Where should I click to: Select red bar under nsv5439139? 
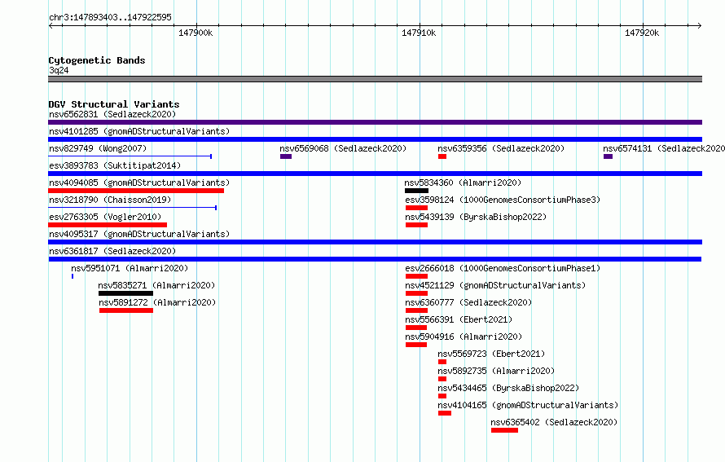416,225
